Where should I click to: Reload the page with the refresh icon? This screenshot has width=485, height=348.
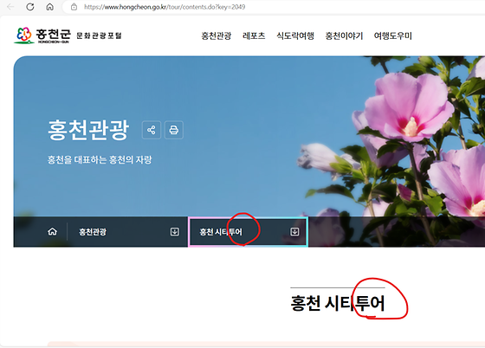pos(30,7)
